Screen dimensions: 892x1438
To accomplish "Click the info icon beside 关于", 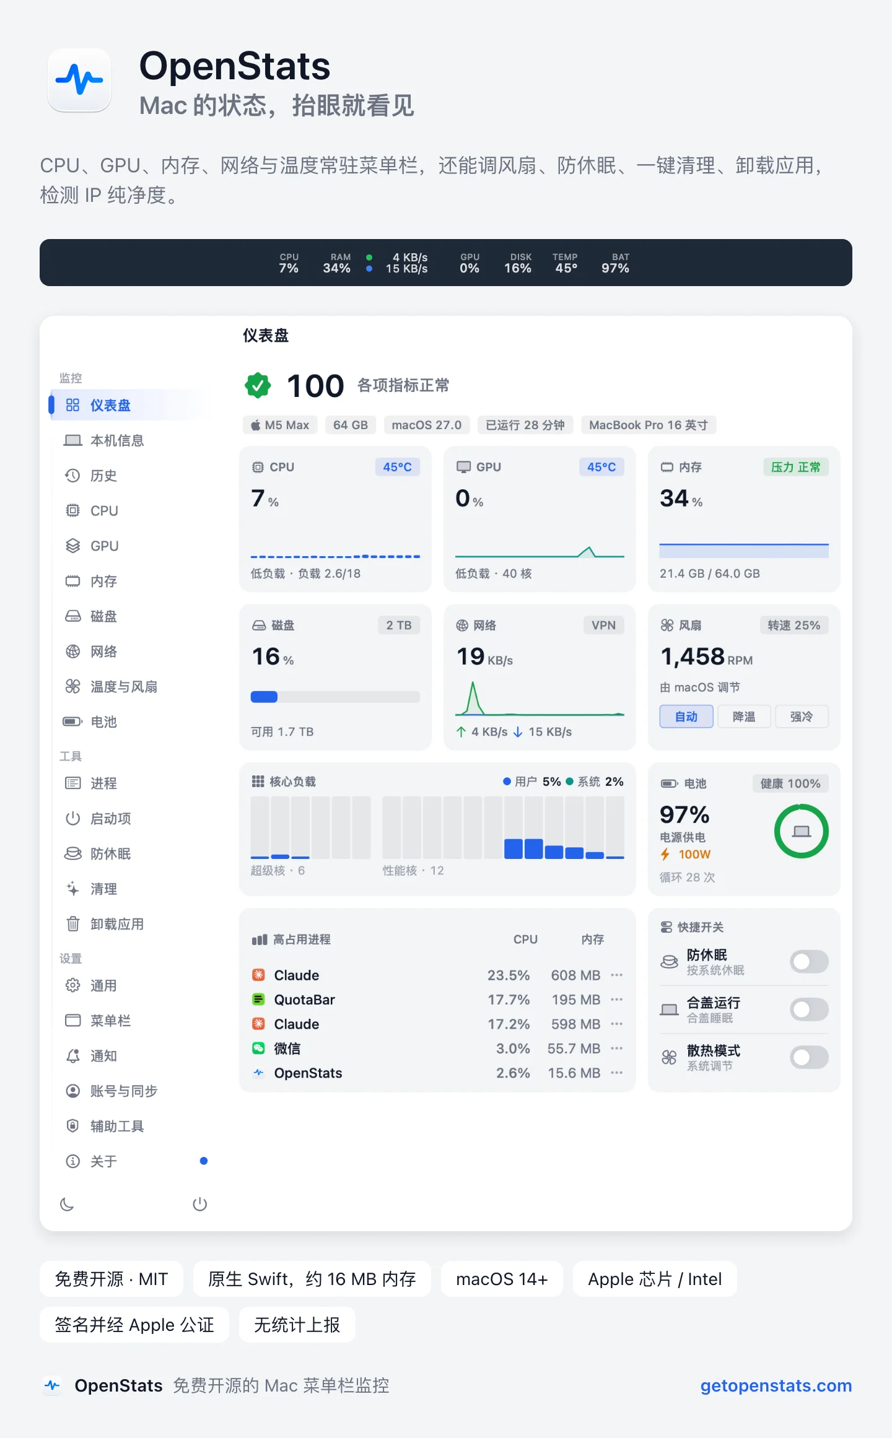I will [x=72, y=1161].
